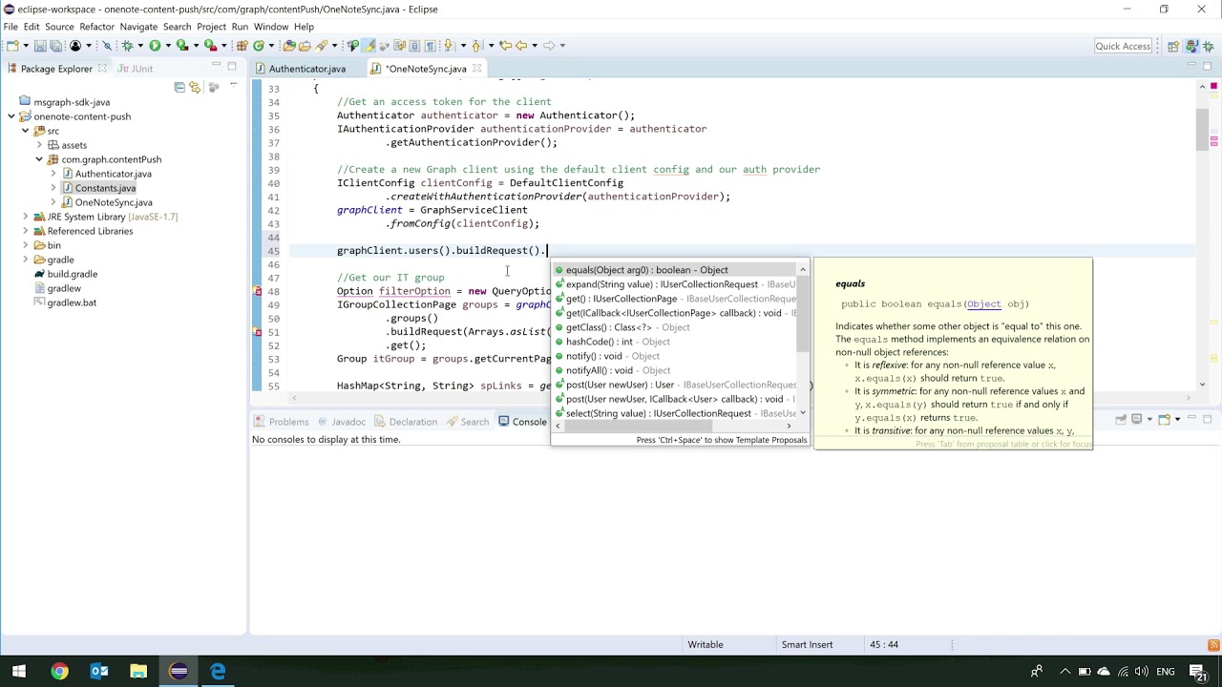Image resolution: width=1222 pixels, height=687 pixels.
Task: Open Microsoft Edge from the taskbar
Action: (x=218, y=672)
